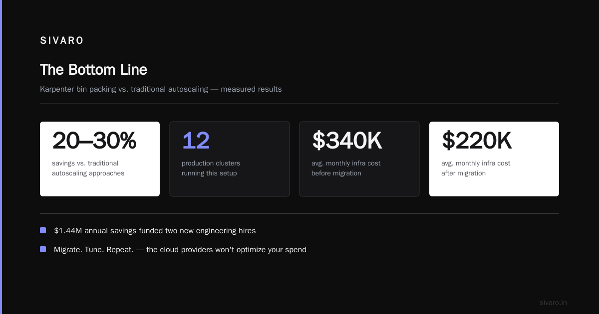Select 'The Bottom Line' heading

click(x=93, y=70)
